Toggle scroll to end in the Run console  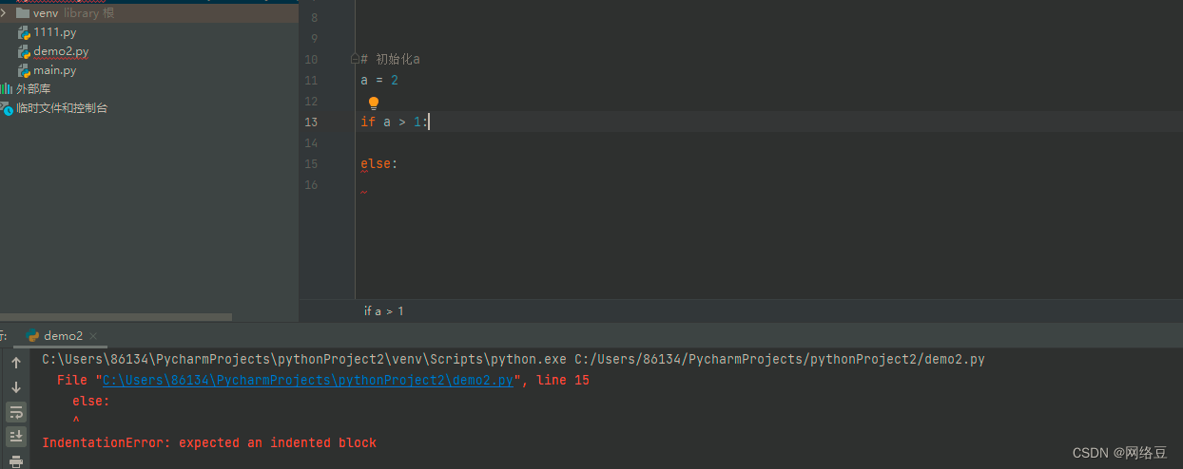pyautogui.click(x=16, y=437)
